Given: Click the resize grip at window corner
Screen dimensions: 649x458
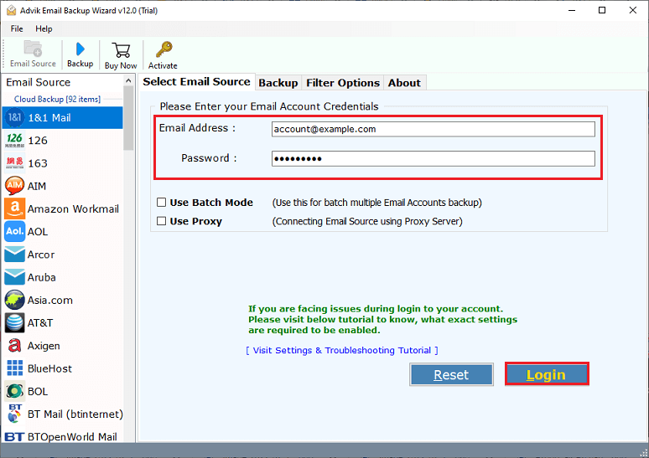Looking at the screenshot, I should pyautogui.click(x=644, y=453).
